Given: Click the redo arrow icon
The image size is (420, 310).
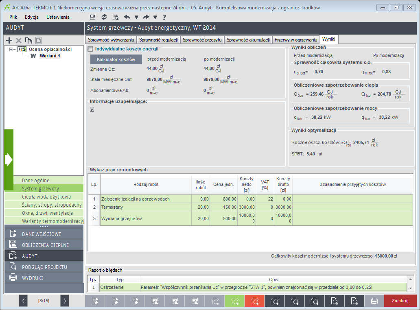Looking at the screenshot, I should click(146, 17).
